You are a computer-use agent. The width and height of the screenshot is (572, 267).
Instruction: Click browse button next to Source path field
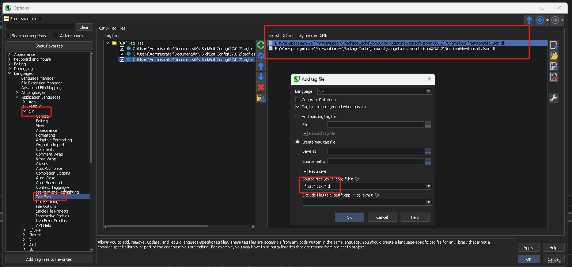428,161
